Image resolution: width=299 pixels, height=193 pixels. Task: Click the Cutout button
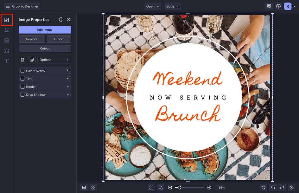tap(45, 48)
